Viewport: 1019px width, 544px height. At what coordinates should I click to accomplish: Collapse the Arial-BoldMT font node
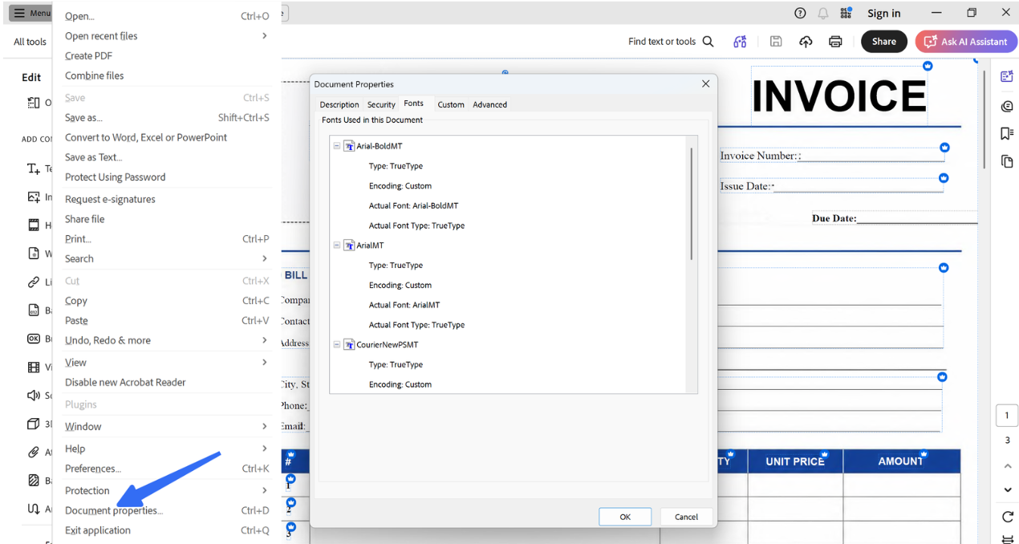click(337, 146)
